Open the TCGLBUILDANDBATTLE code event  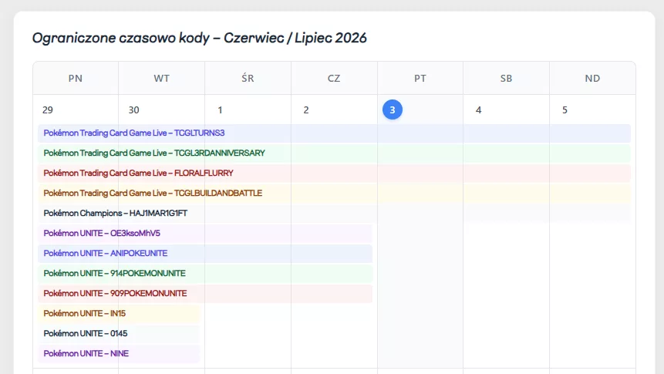coord(334,193)
